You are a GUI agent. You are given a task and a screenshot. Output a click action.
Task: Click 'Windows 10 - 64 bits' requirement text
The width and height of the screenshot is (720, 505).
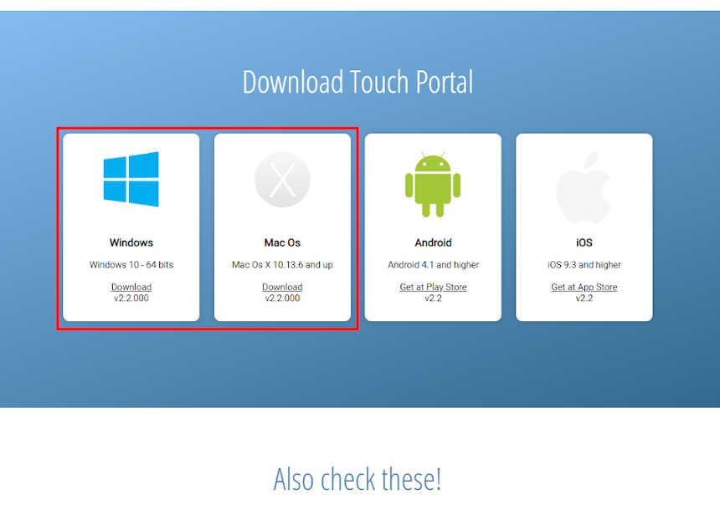click(x=131, y=265)
